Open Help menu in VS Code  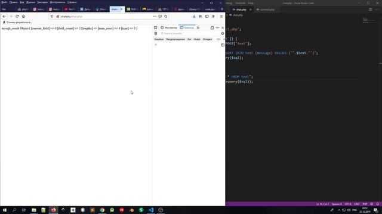click(251, 3)
